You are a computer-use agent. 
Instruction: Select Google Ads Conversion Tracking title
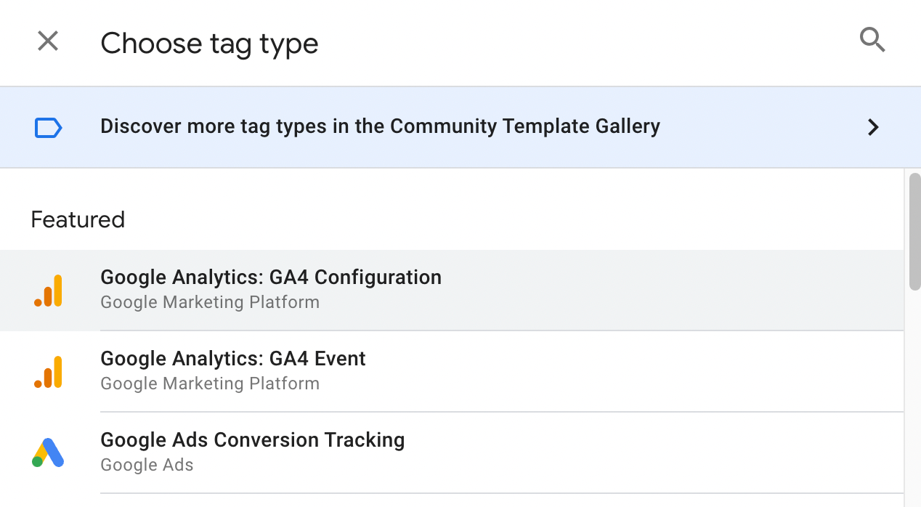pos(253,440)
